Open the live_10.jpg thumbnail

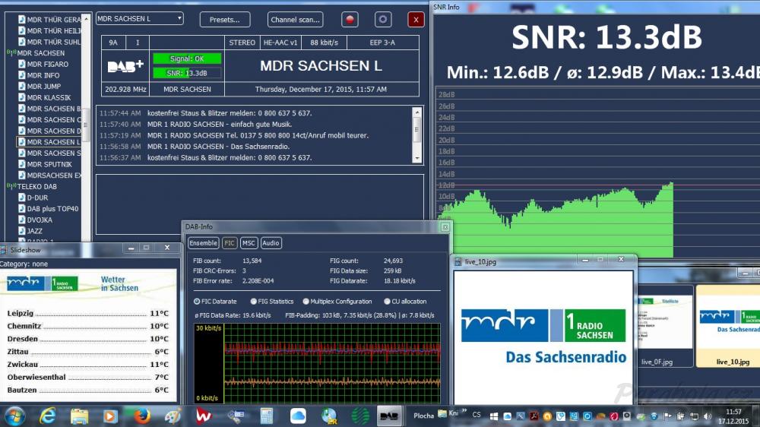tap(729, 326)
